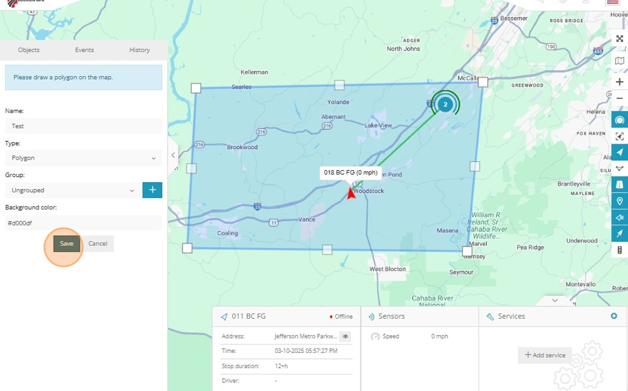
Task: Click the polygon's top edge midpoint handle
Action: [339, 85]
